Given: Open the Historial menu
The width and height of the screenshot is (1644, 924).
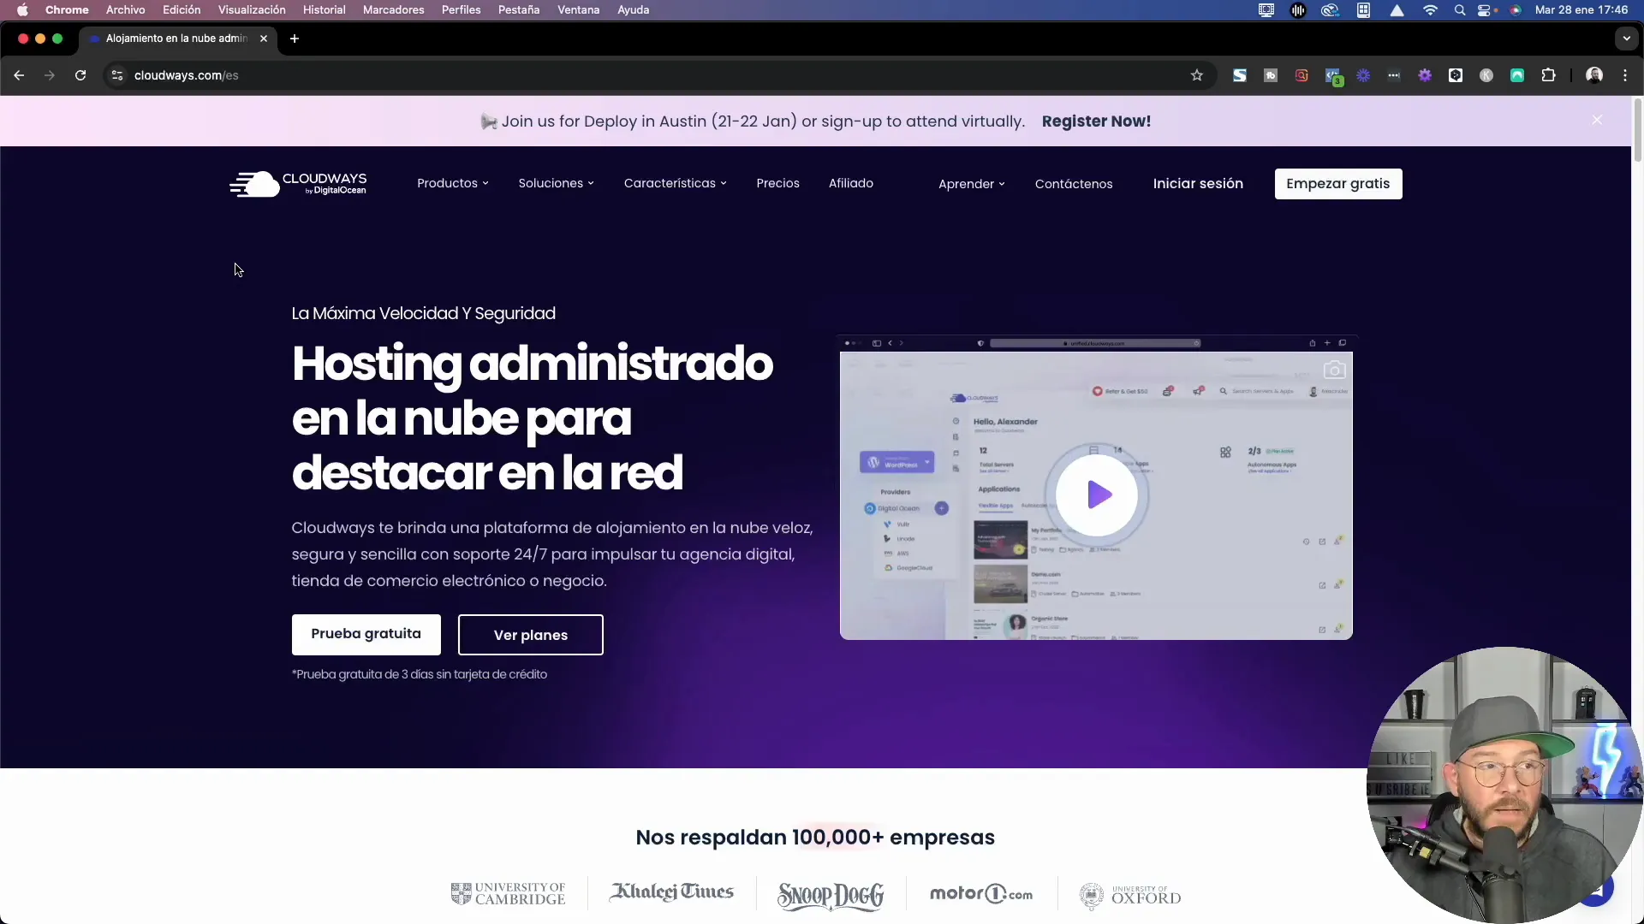Looking at the screenshot, I should coord(325,10).
